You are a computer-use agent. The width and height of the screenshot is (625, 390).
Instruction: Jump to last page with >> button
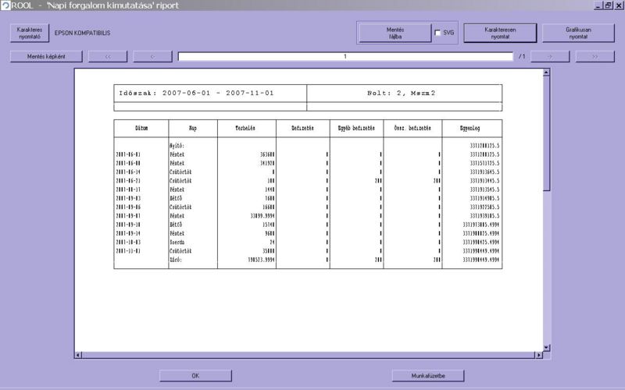tap(595, 56)
